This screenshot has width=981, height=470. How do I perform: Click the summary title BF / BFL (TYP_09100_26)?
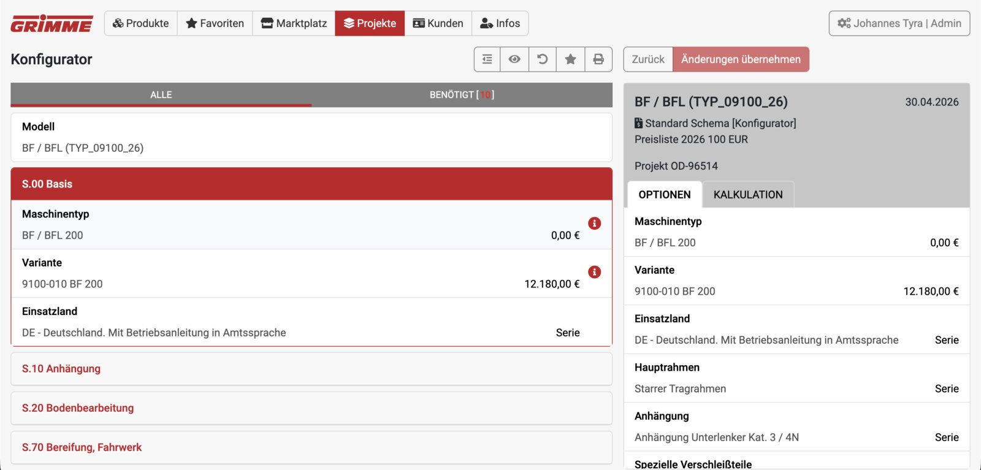[711, 102]
